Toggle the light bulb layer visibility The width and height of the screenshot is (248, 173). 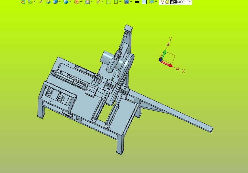[162, 2]
